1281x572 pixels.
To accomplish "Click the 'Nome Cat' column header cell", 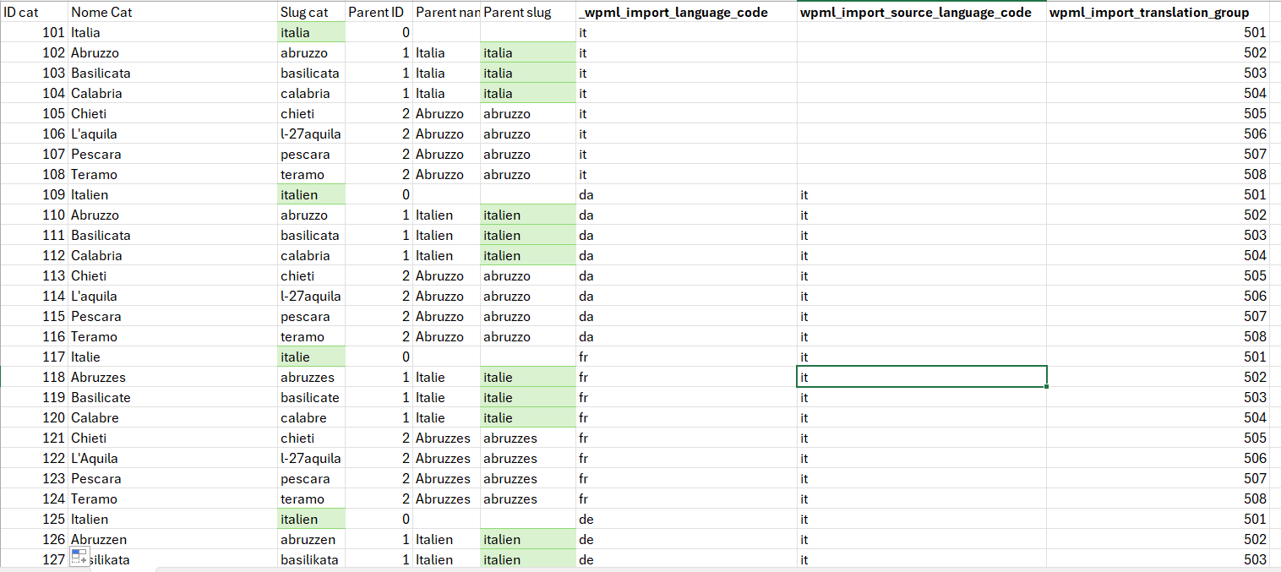I will [172, 13].
